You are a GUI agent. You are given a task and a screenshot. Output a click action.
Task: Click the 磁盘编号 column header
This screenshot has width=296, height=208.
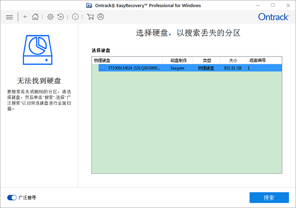pyautogui.click(x=264, y=60)
